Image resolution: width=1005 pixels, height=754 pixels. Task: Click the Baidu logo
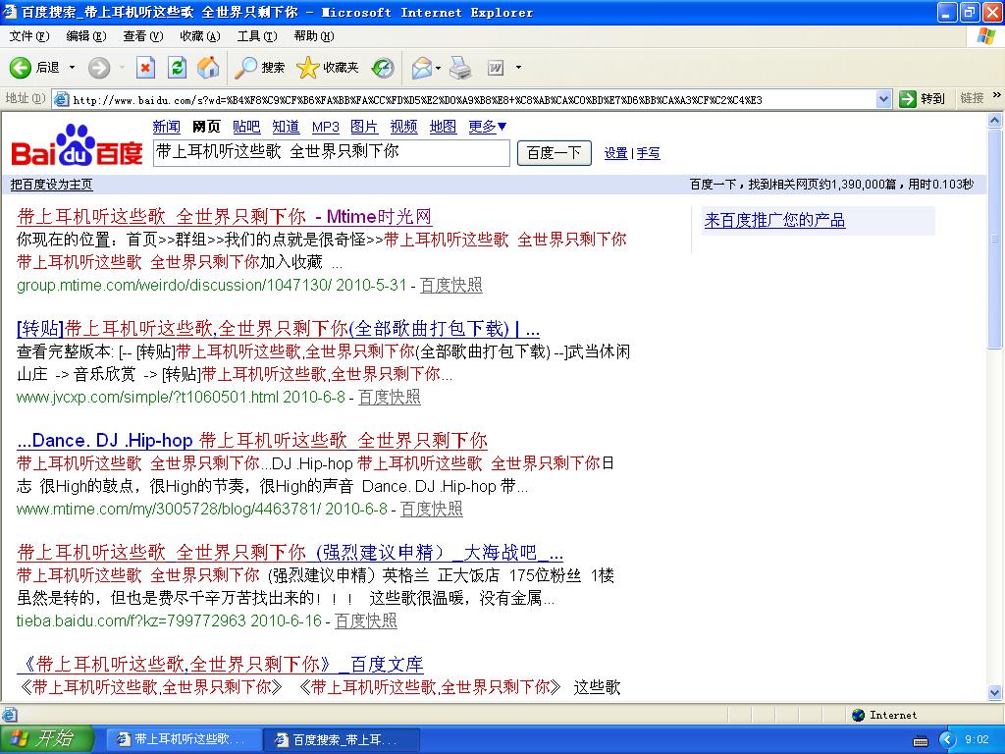click(x=77, y=146)
